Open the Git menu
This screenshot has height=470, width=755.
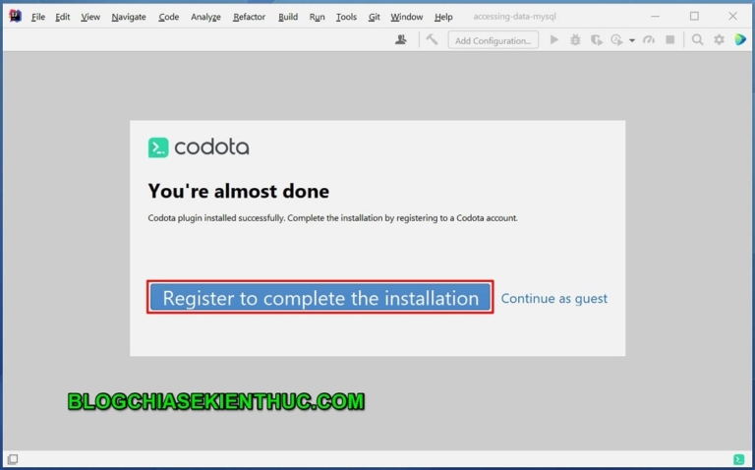375,17
